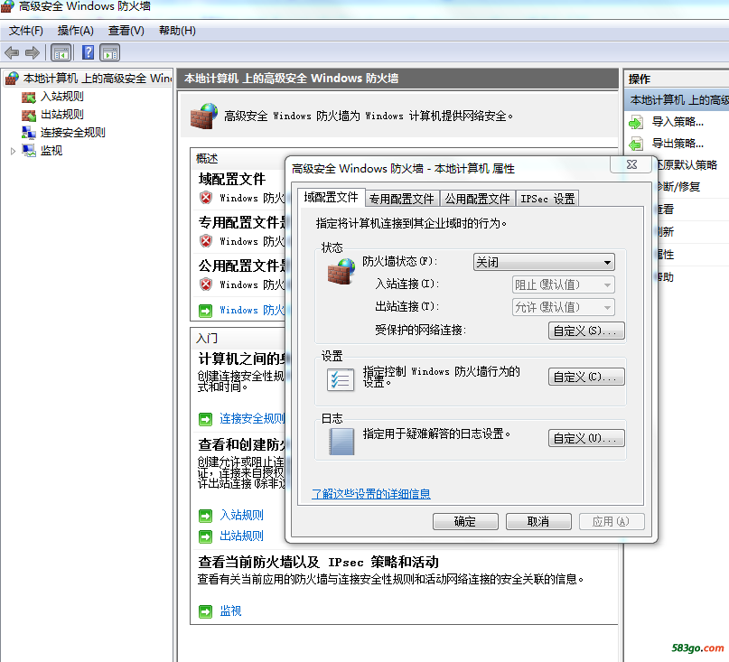Click the notebook icon in the 日志 group
The height and width of the screenshot is (662, 729).
click(x=341, y=441)
